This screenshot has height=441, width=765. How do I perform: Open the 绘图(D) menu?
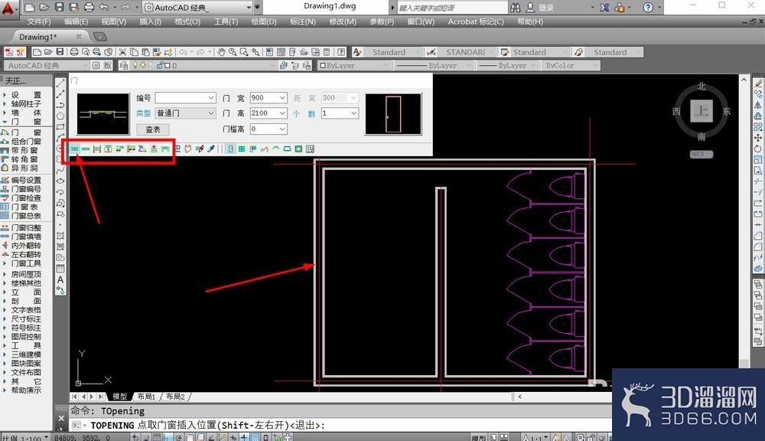point(263,22)
